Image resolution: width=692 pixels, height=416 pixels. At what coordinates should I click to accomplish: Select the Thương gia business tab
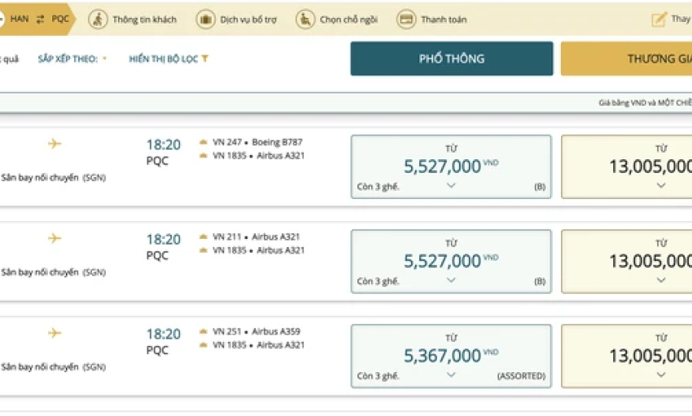pos(626,58)
